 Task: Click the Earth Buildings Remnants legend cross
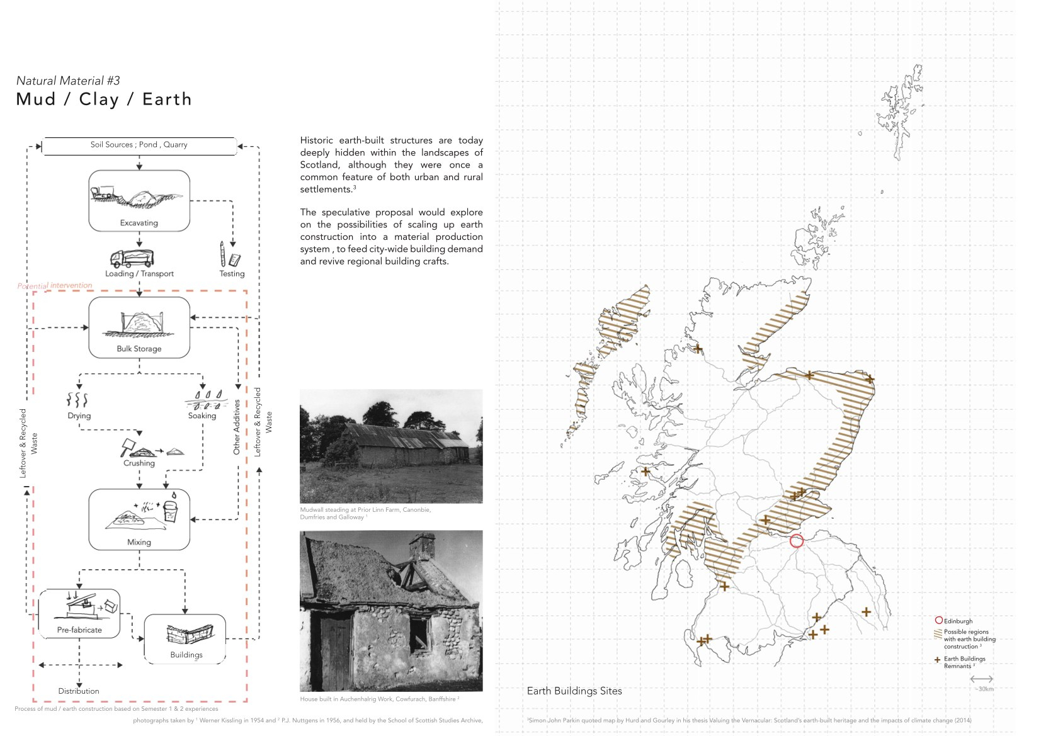(937, 660)
